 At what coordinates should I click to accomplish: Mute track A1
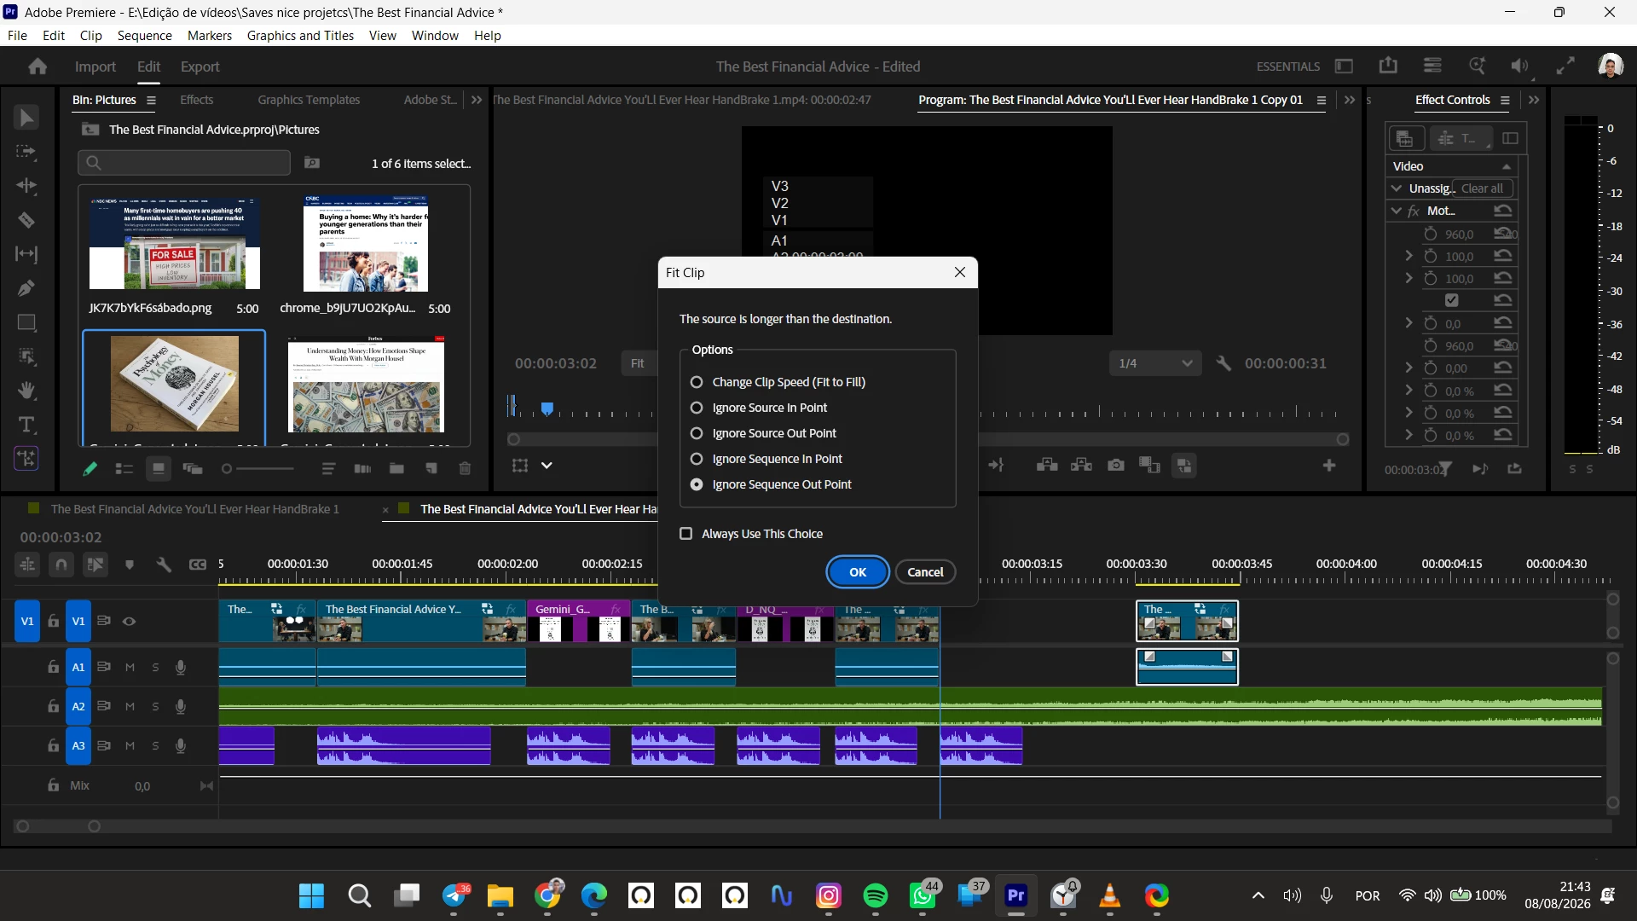coord(130,667)
